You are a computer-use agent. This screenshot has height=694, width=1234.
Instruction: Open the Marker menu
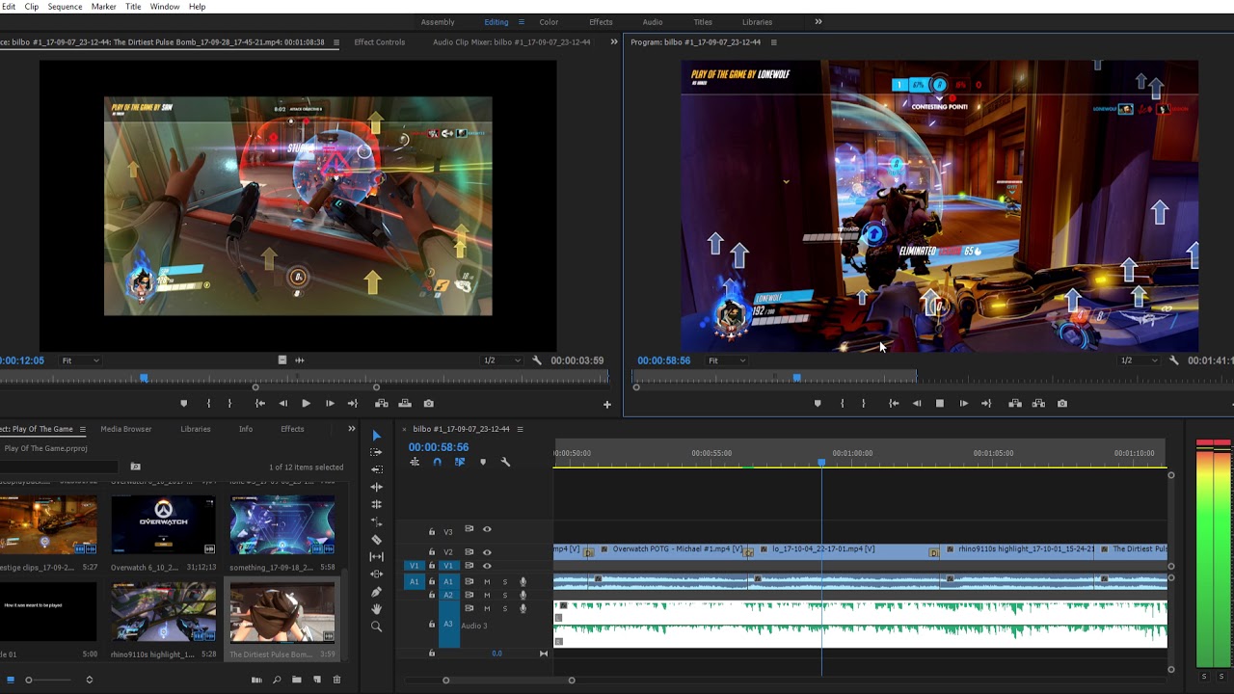click(103, 7)
